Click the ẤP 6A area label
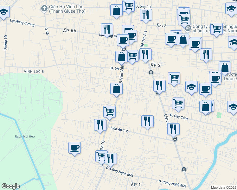 (70, 31)
